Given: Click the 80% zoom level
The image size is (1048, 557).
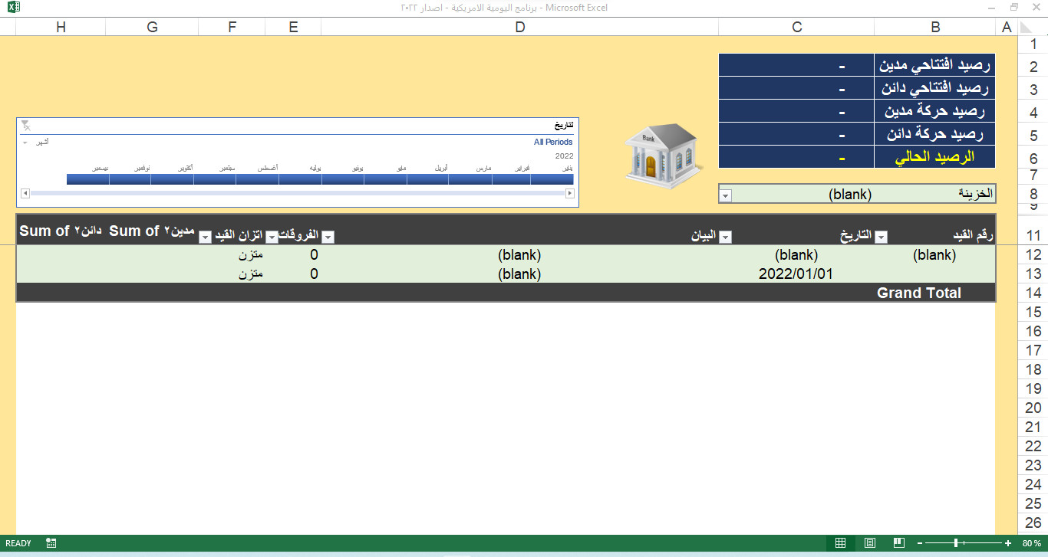Looking at the screenshot, I should [x=1030, y=543].
